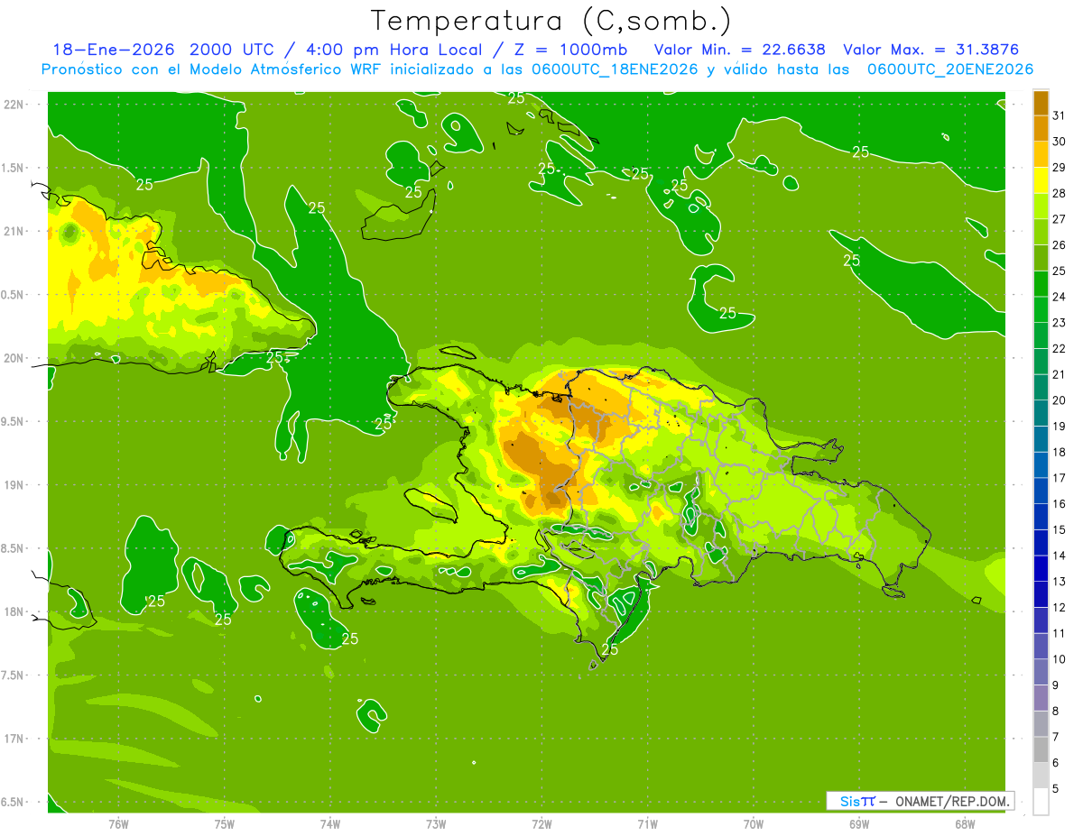The width and height of the screenshot is (1083, 836).
Task: Select the yellow legend swatch between 28 and 29
Action: (x=1041, y=180)
